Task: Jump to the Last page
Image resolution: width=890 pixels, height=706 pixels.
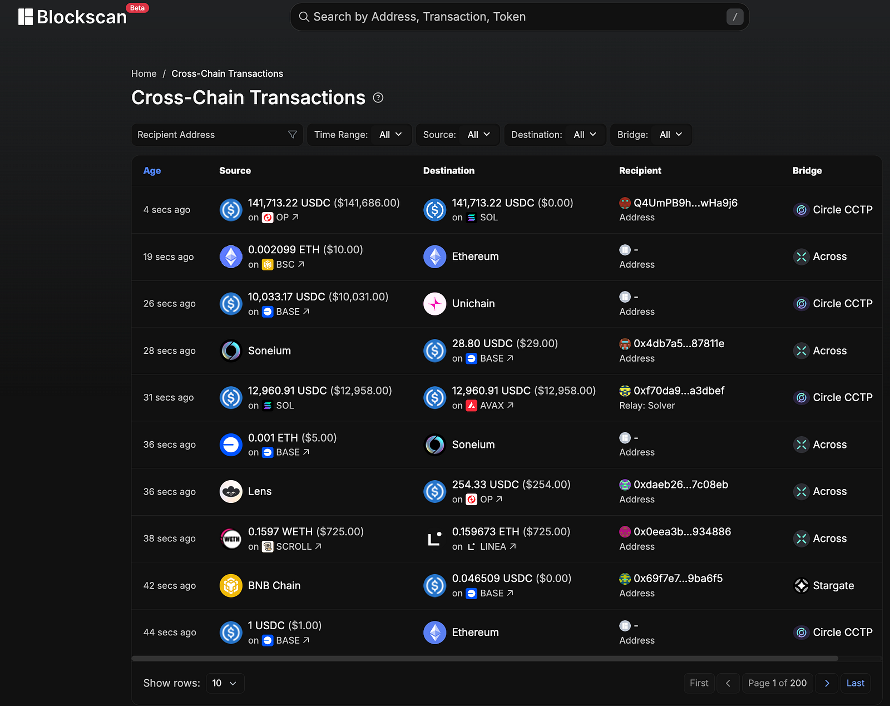Action: [855, 683]
